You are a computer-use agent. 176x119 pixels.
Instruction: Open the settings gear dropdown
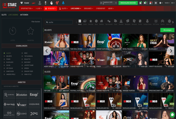pos(161,3)
